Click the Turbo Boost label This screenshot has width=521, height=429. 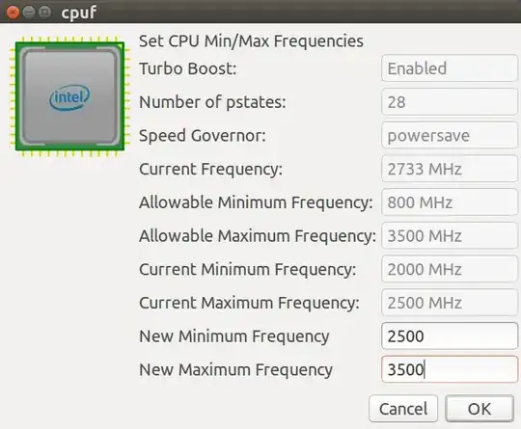pyautogui.click(x=188, y=68)
